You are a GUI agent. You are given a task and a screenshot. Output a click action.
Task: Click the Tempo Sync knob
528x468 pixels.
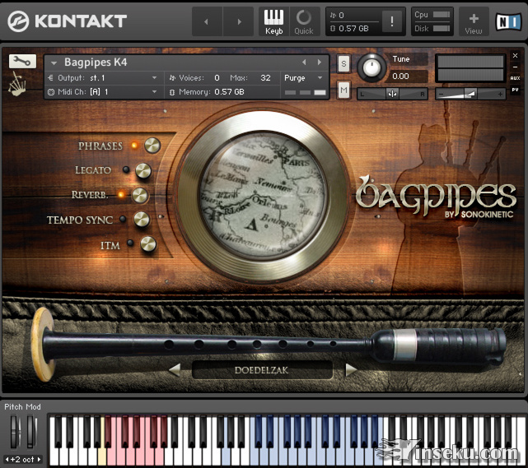tap(142, 220)
